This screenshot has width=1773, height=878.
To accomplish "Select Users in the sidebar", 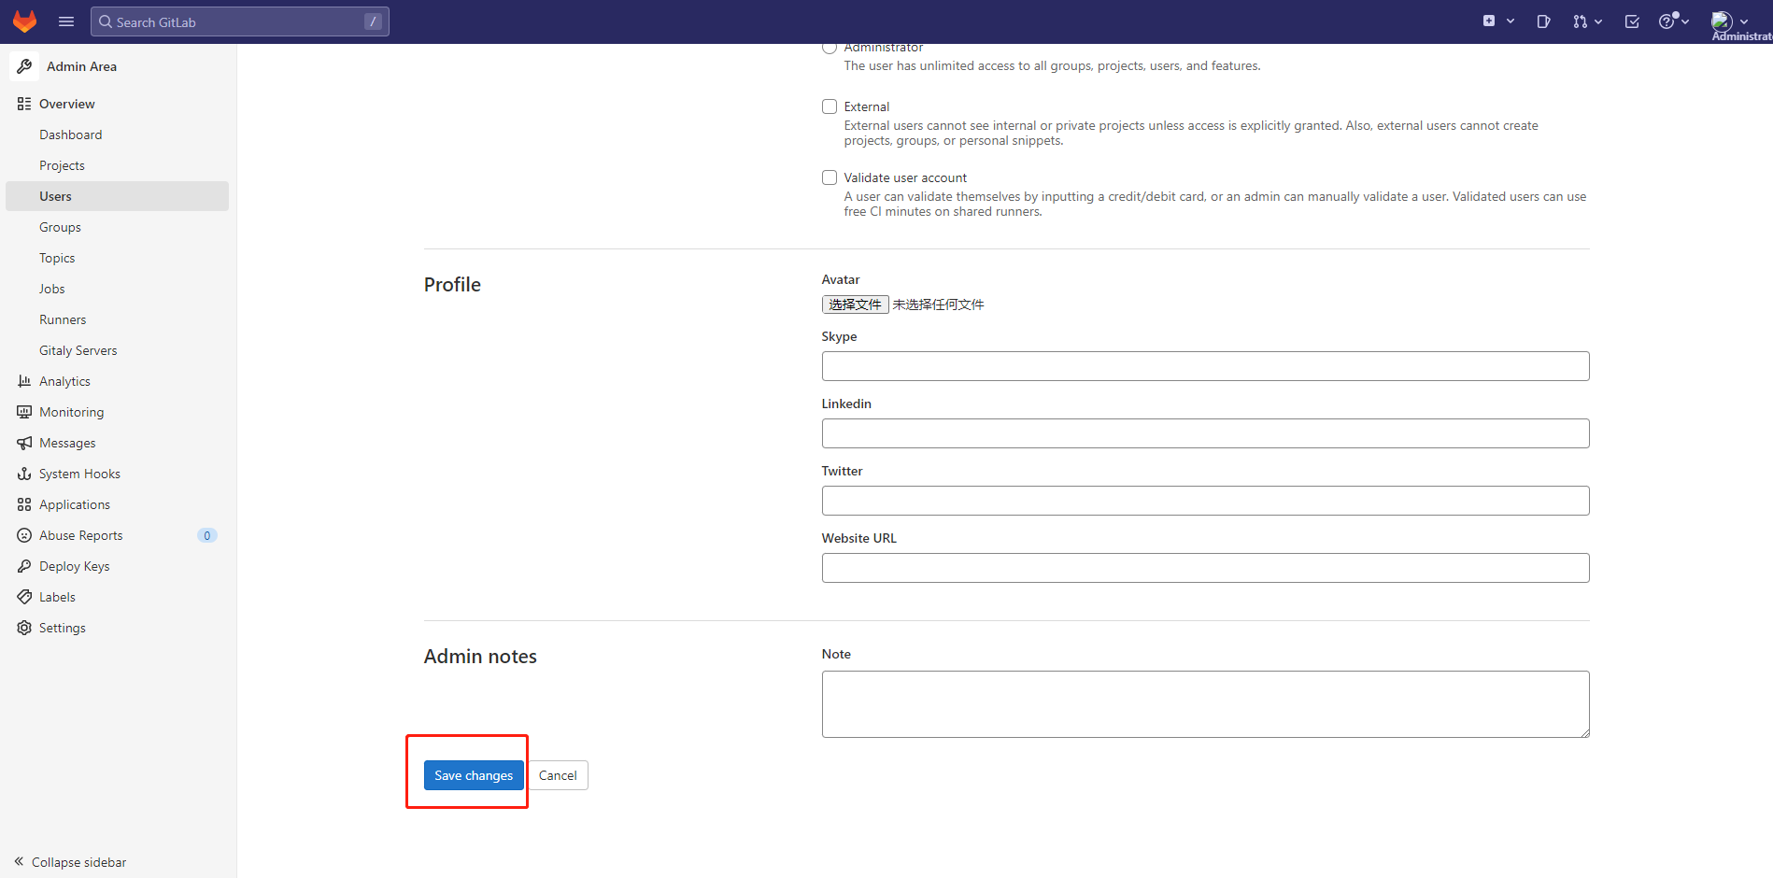I will click(x=117, y=196).
